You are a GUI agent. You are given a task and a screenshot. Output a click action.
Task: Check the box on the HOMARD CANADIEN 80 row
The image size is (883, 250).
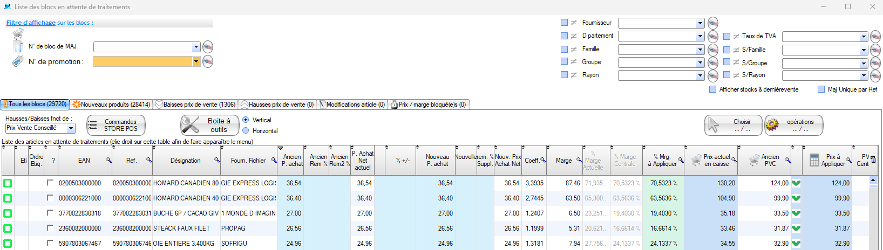[50, 183]
